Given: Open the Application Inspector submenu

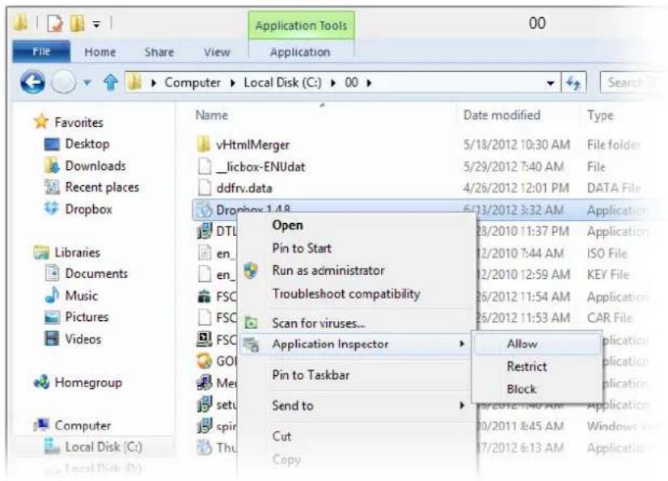Looking at the screenshot, I should point(356,344).
